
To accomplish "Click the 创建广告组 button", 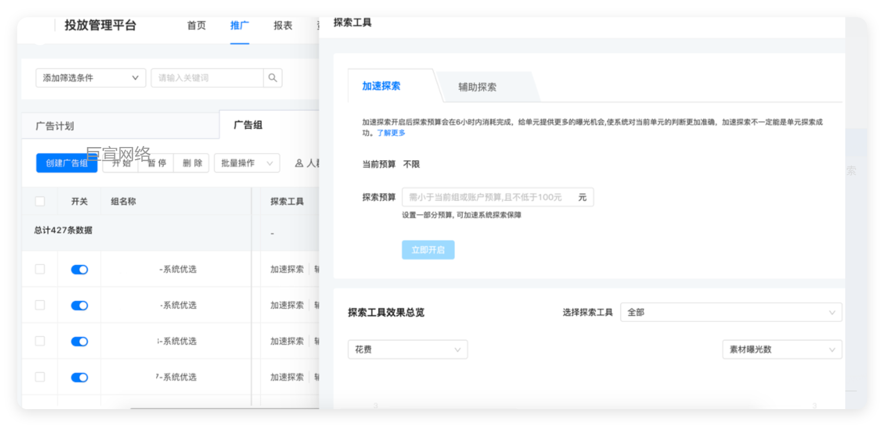I will tap(67, 163).
